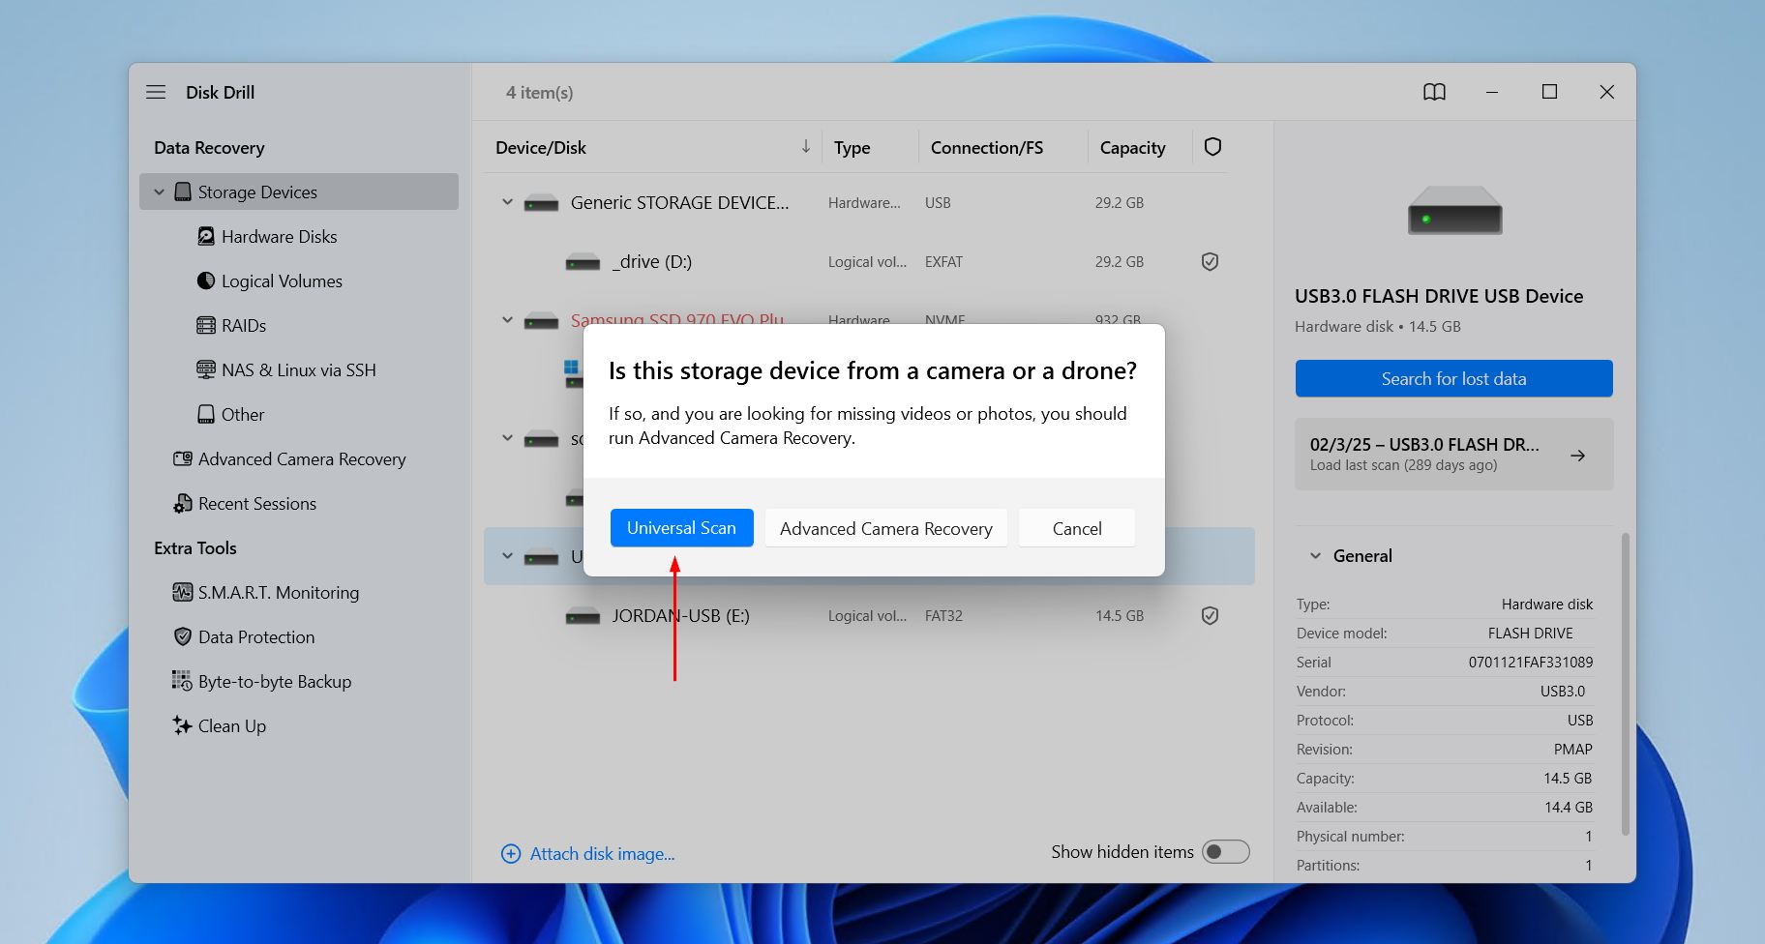
Task: Open Data Protection tool
Action: click(255, 636)
